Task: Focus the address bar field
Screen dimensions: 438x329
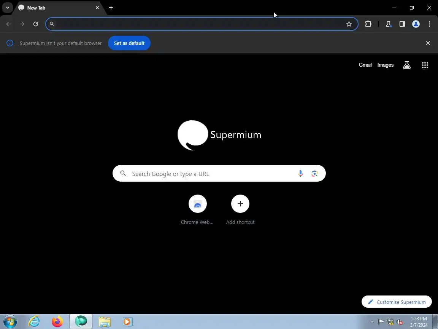Action: [x=202, y=24]
